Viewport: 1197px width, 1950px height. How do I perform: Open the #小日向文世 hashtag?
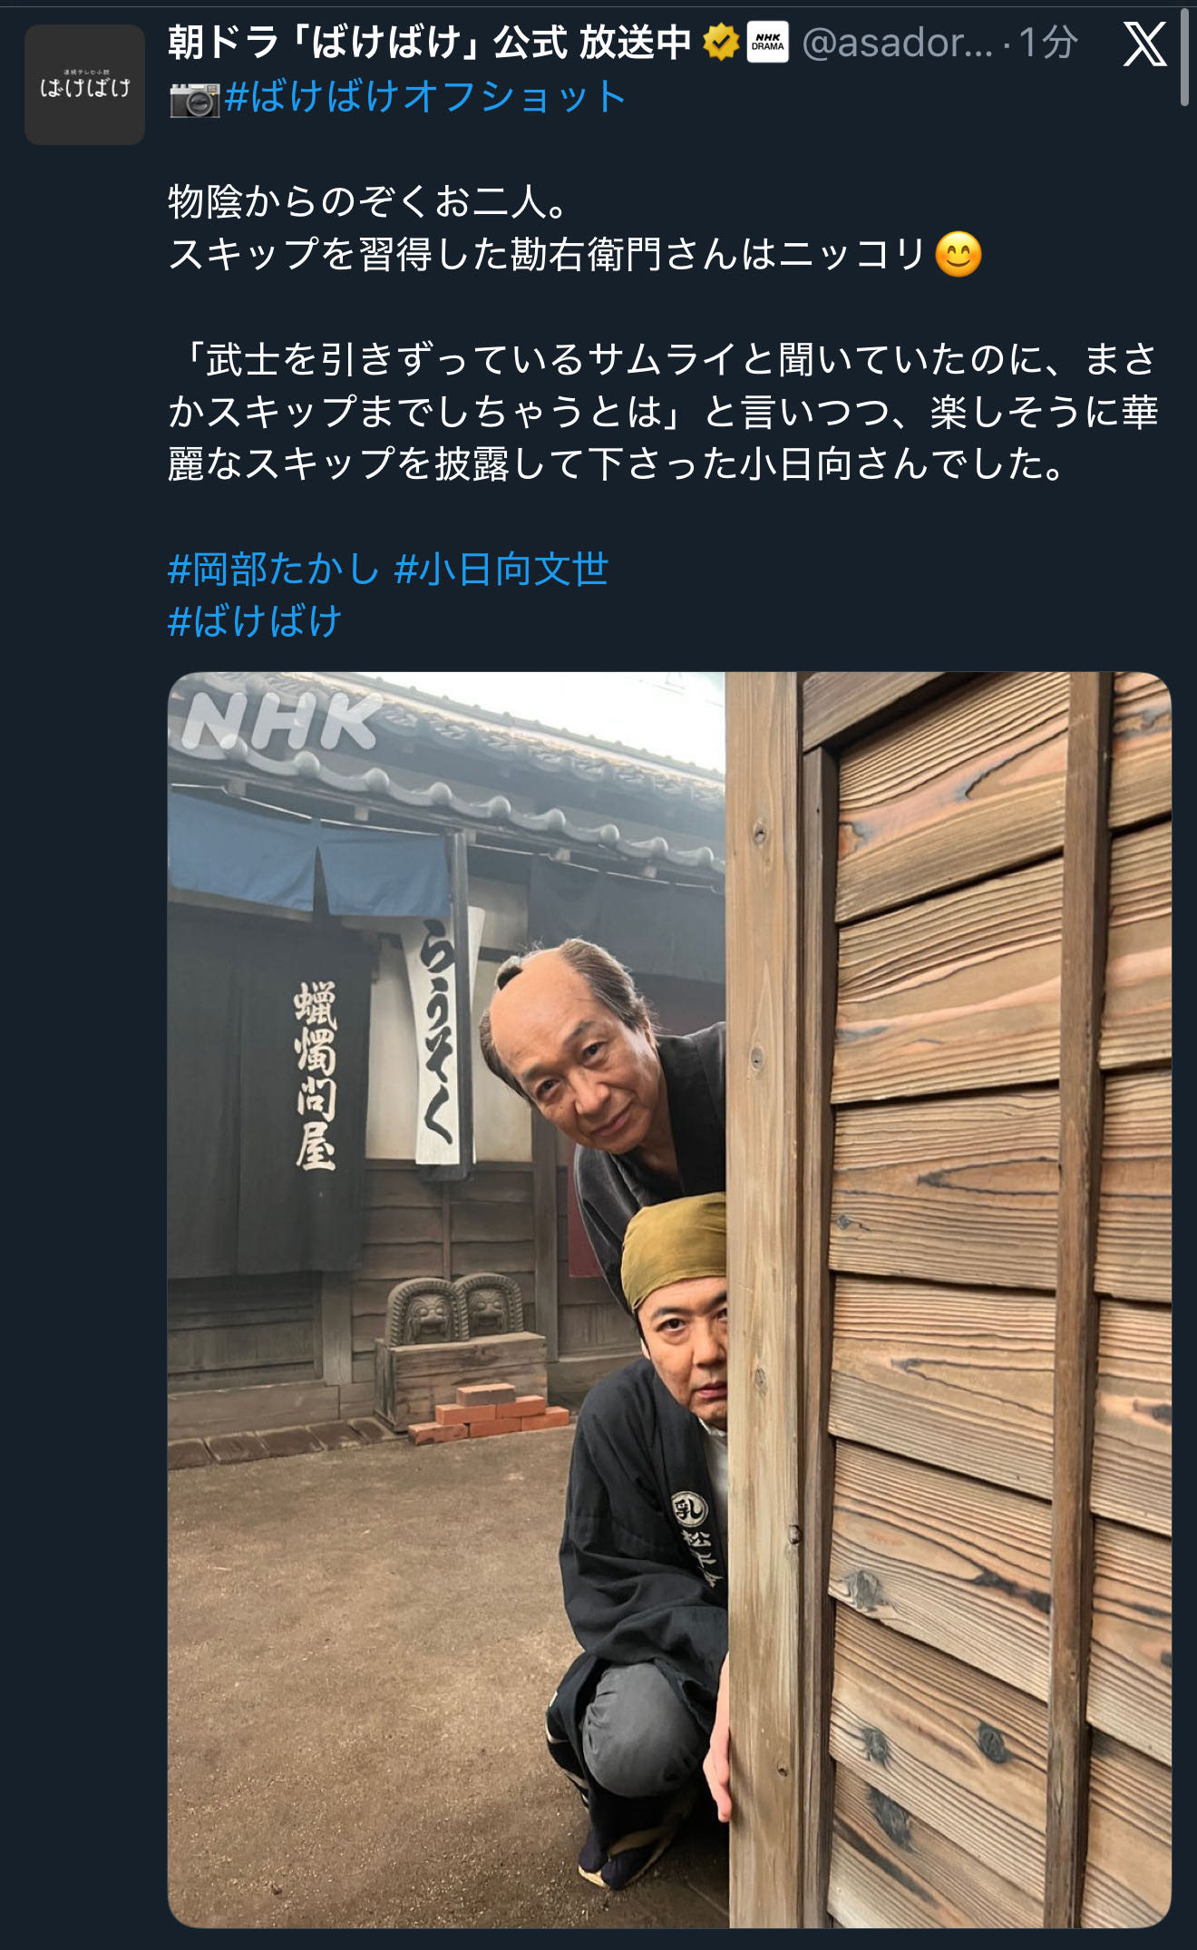pyautogui.click(x=501, y=570)
